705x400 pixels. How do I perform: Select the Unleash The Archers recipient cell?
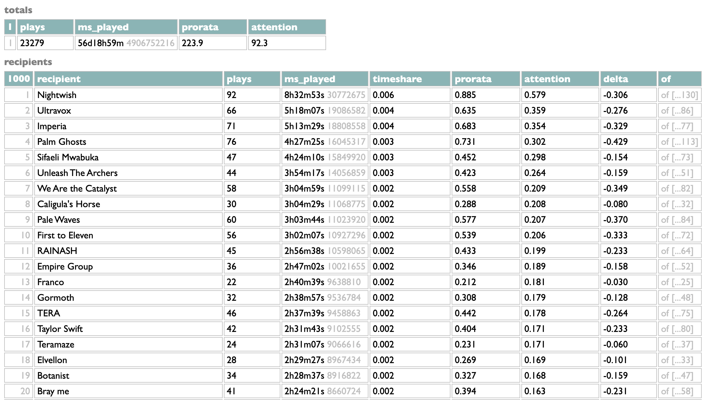click(128, 173)
